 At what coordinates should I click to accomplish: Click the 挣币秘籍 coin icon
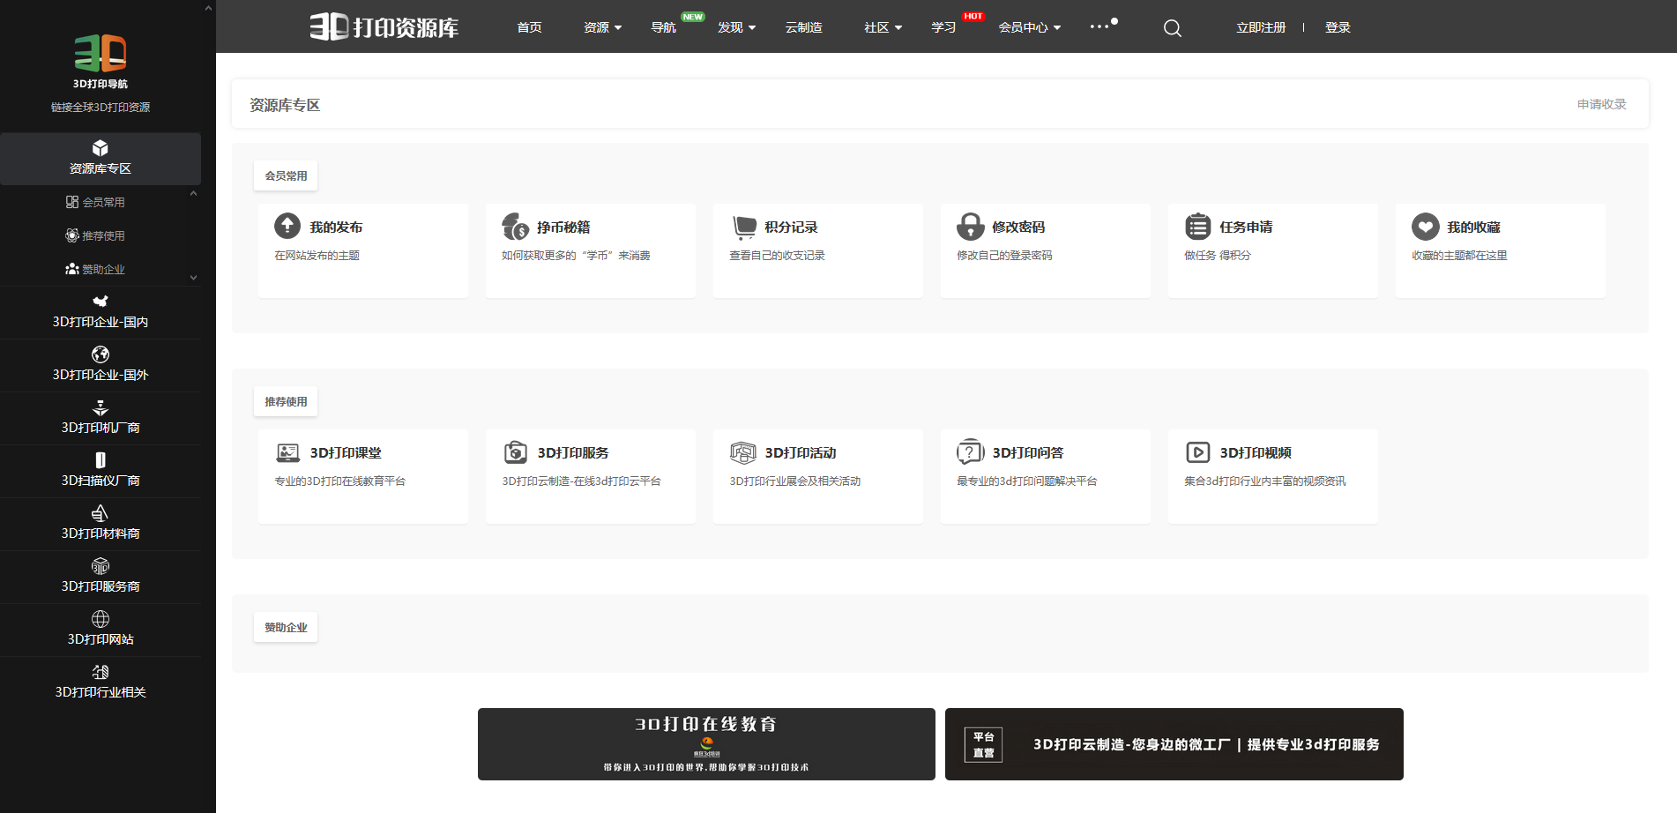tap(515, 227)
